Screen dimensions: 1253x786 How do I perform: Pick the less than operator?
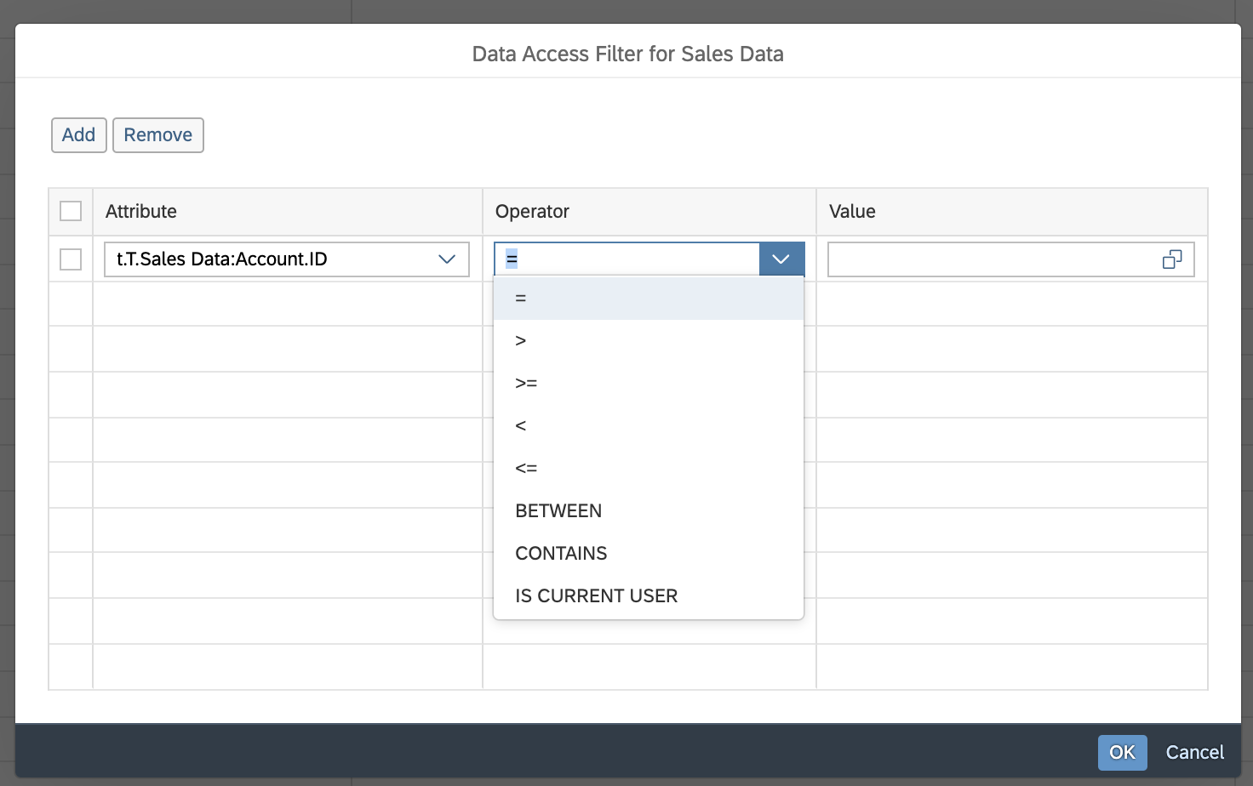click(x=521, y=426)
